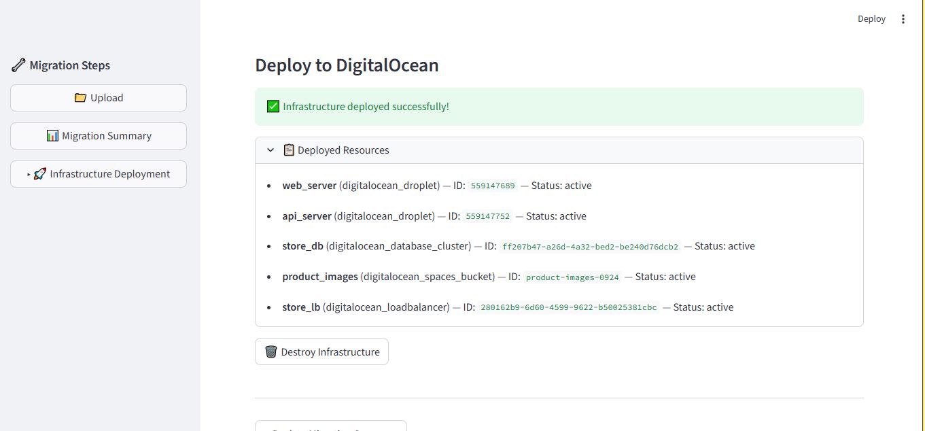Image resolution: width=925 pixels, height=431 pixels.
Task: Click the rocket icon on Infrastructure Deployment
Action: point(40,174)
